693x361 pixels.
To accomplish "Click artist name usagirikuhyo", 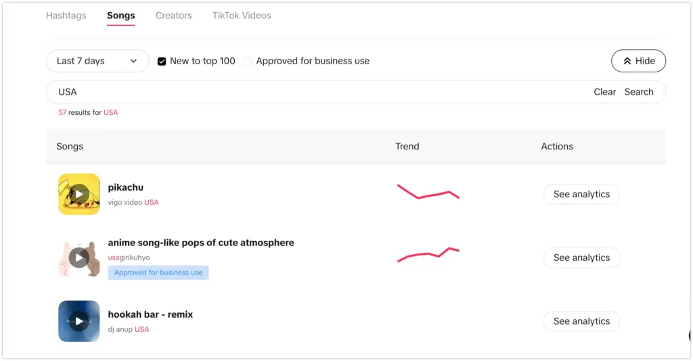I will pyautogui.click(x=129, y=258).
